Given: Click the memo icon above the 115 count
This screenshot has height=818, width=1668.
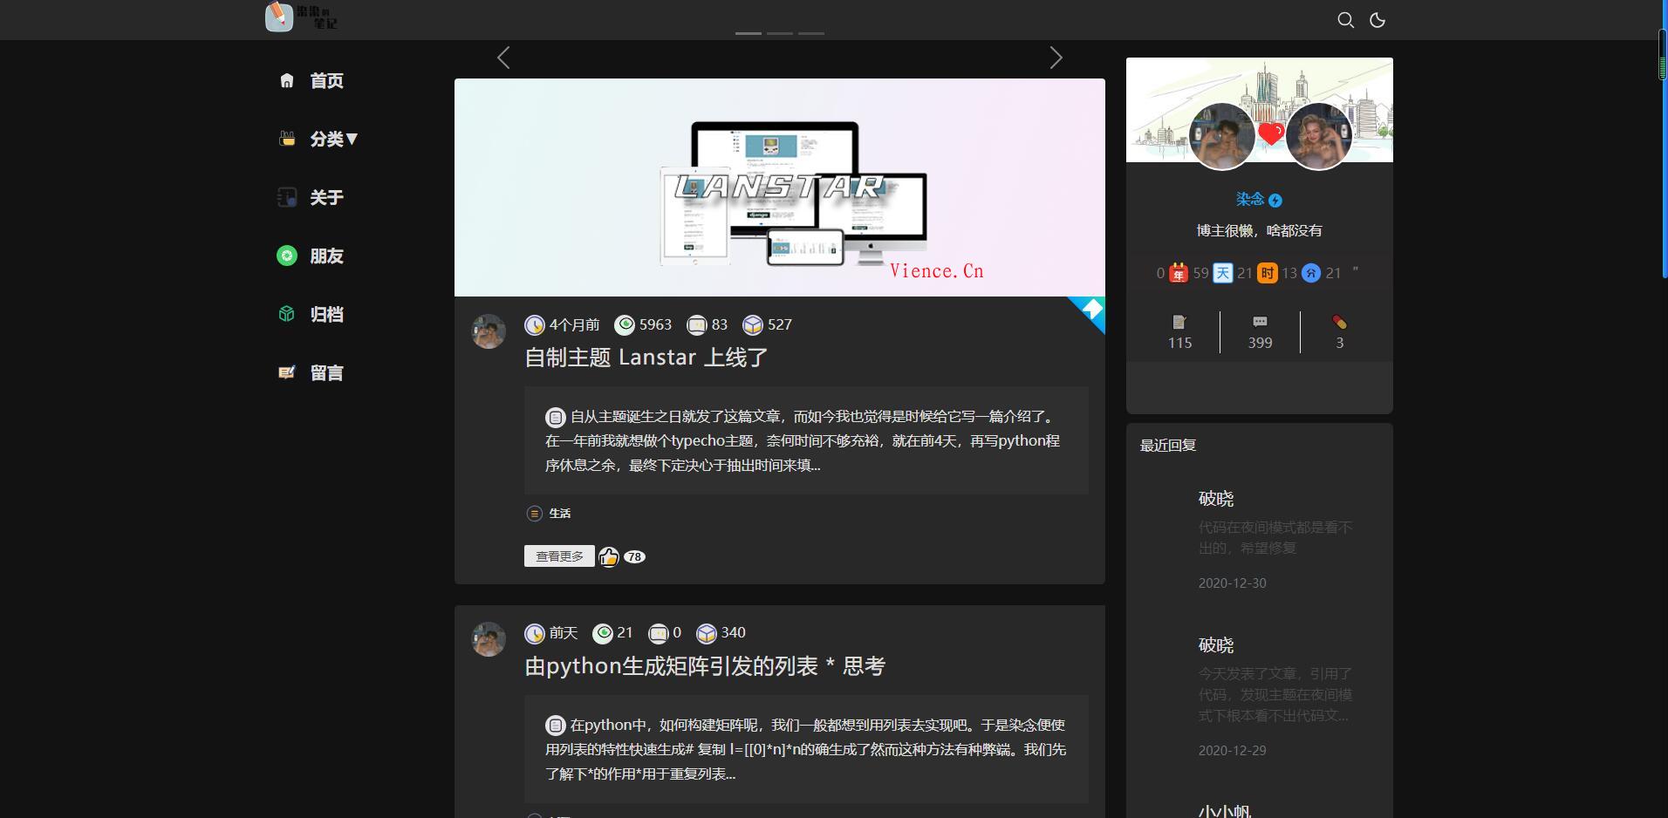Looking at the screenshot, I should (1179, 321).
